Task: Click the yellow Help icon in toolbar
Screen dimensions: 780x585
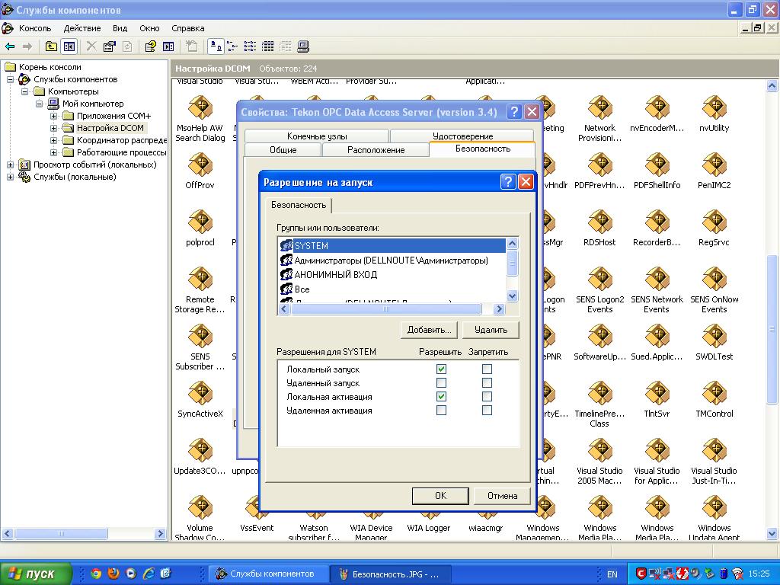Action: pyautogui.click(x=150, y=46)
